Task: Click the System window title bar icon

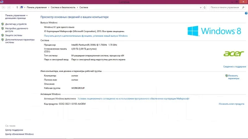Action: [2, 2]
